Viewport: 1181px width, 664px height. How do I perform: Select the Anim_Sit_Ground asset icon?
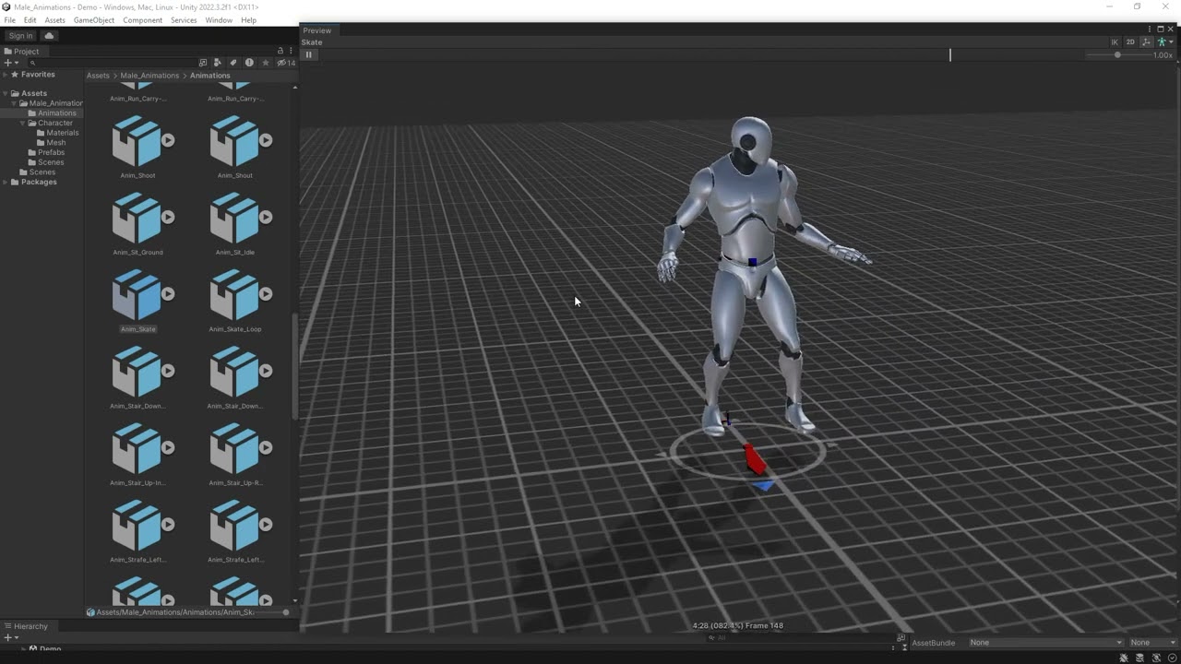click(x=137, y=218)
